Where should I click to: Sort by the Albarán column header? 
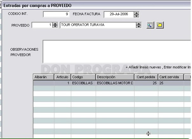click(x=44, y=77)
